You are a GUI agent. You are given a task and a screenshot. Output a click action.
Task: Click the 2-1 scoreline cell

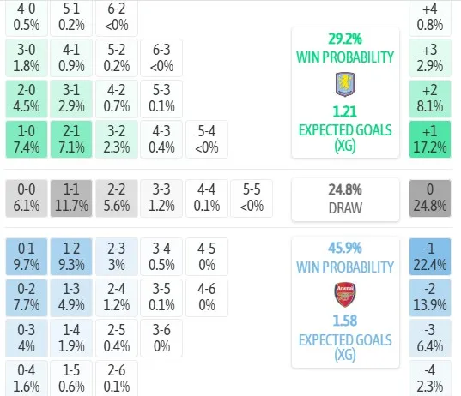[71, 139]
